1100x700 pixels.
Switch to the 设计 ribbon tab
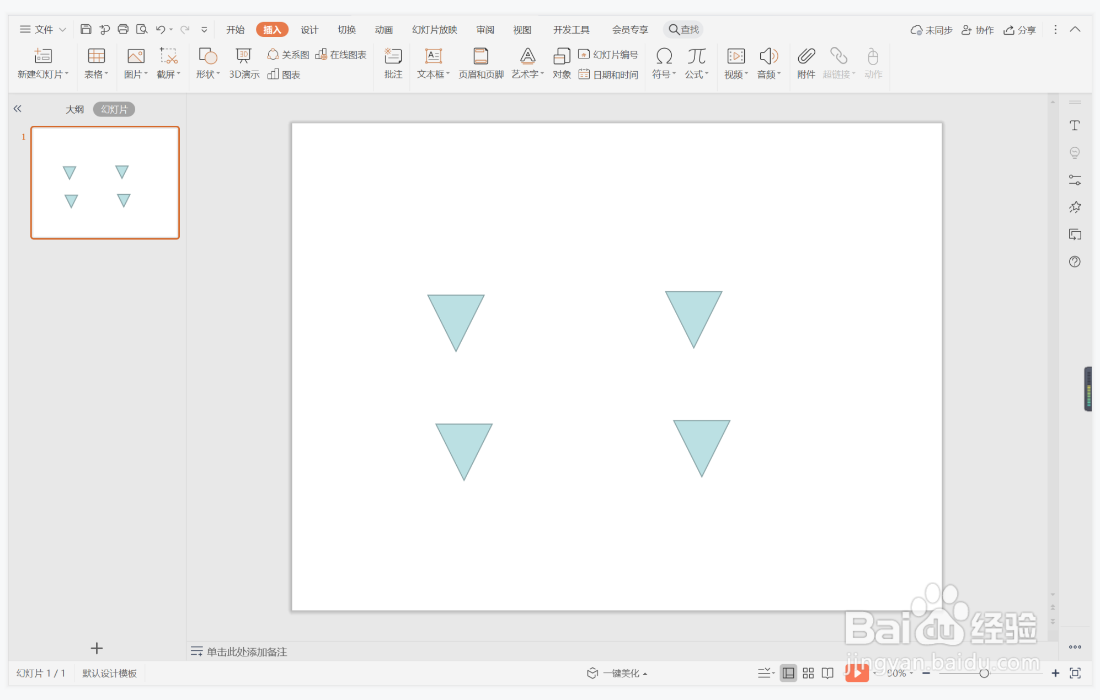coord(309,29)
